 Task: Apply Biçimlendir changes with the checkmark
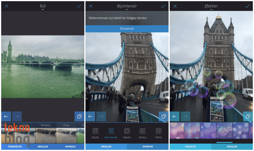click(x=163, y=6)
